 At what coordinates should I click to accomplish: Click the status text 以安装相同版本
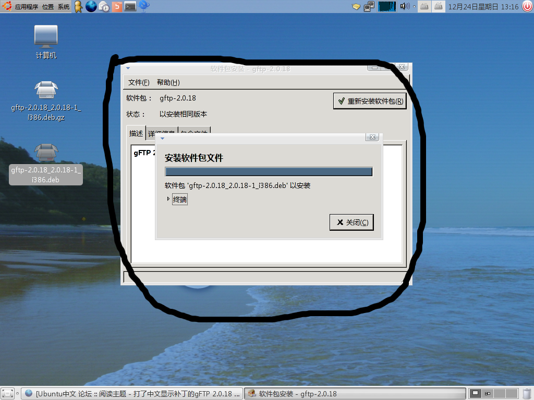point(183,114)
